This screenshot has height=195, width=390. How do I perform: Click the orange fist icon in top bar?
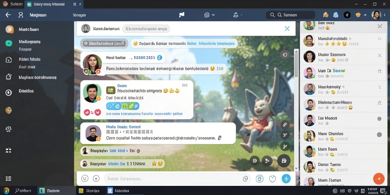click(326, 15)
